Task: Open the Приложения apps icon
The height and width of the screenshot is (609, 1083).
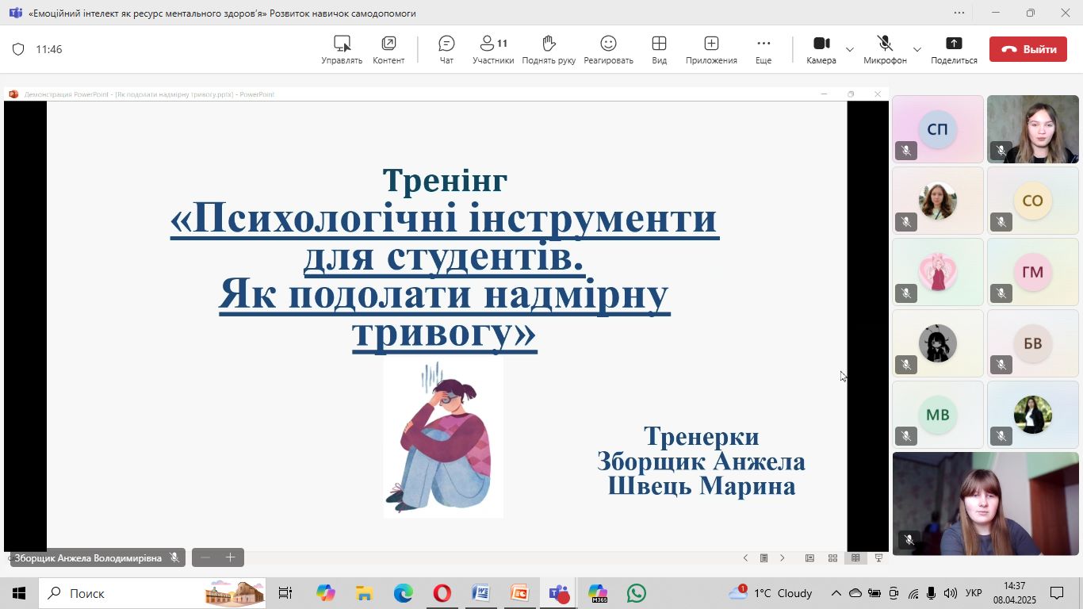Action: [x=711, y=49]
